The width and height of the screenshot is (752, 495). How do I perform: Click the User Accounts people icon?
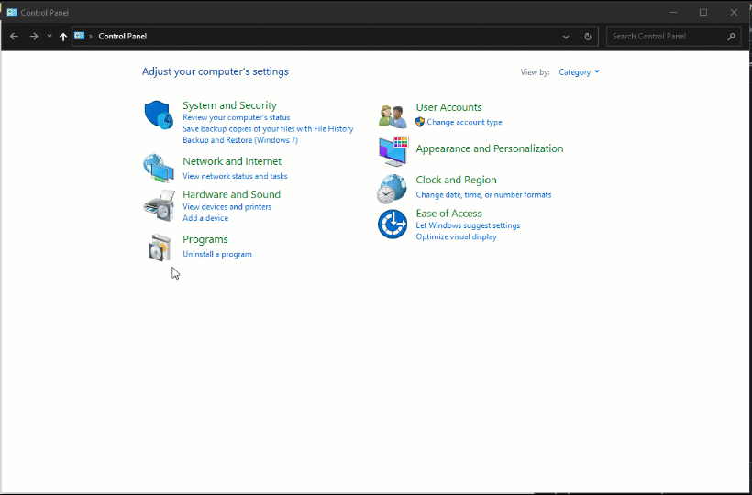(393, 115)
